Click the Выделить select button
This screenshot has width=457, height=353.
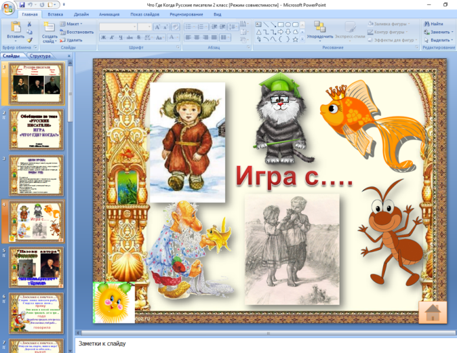(x=439, y=40)
